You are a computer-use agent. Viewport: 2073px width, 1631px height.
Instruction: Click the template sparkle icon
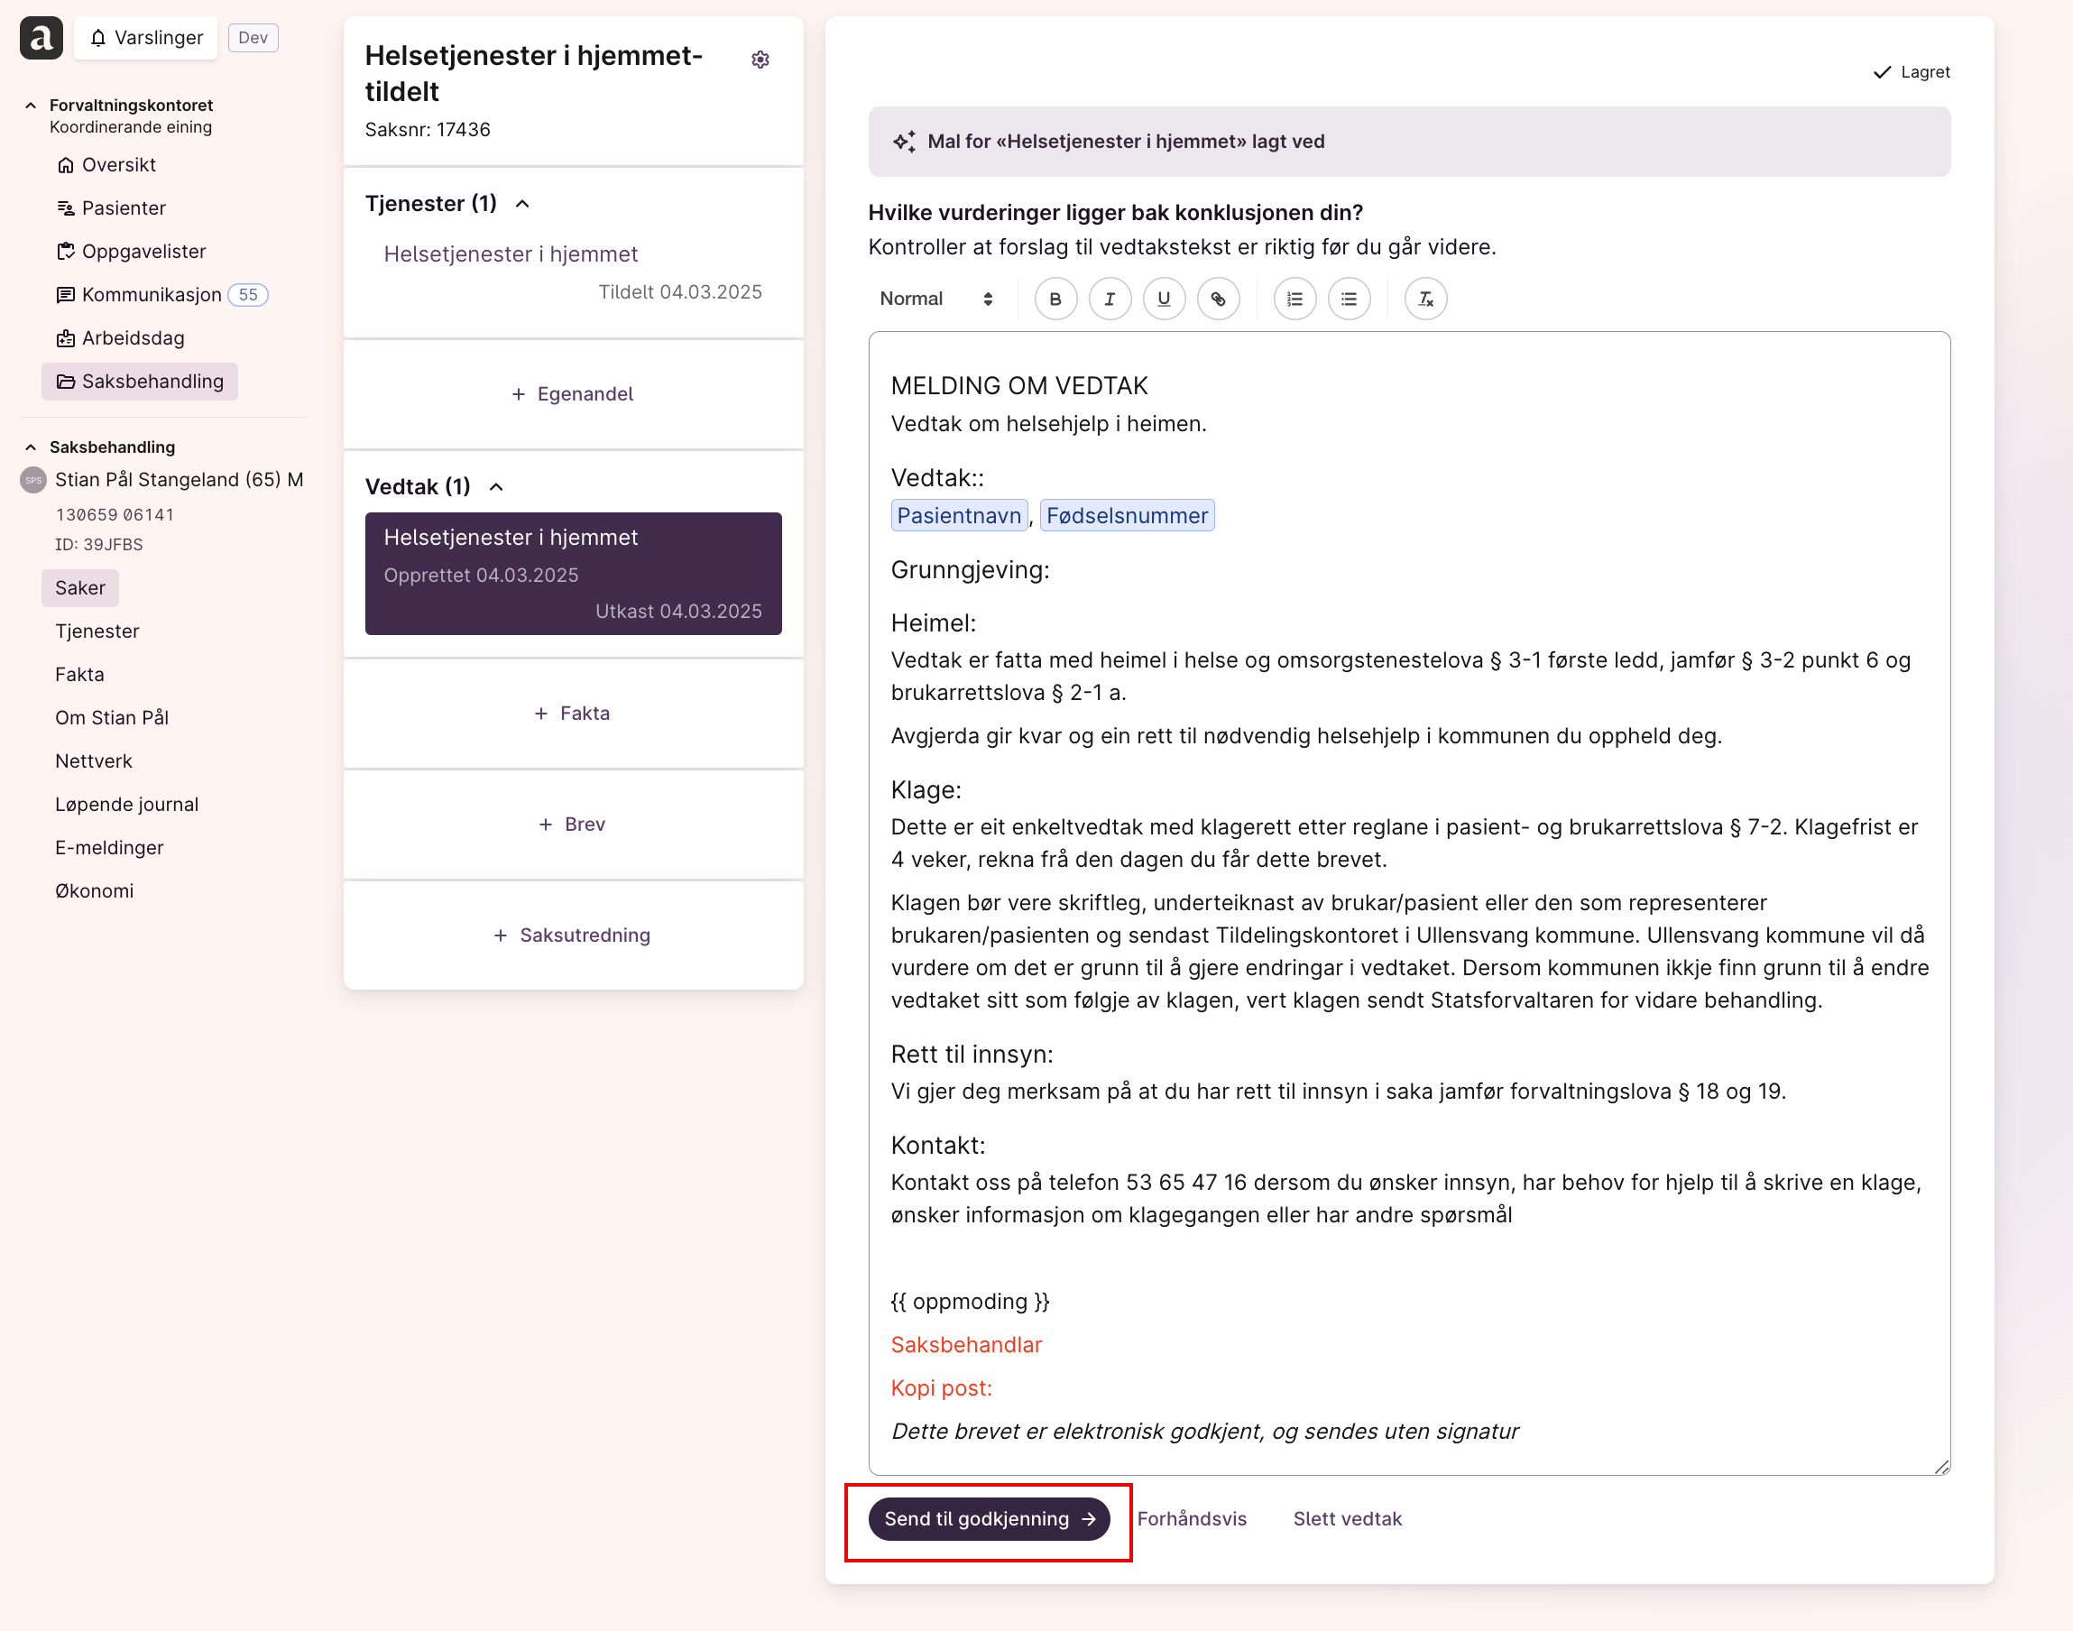pyautogui.click(x=903, y=142)
